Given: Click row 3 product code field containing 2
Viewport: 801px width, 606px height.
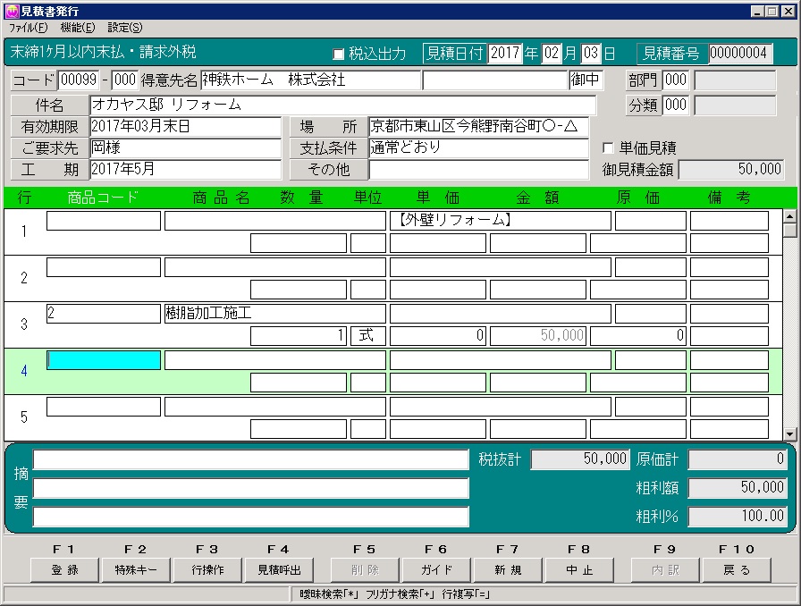Looking at the screenshot, I should pyautogui.click(x=103, y=313).
